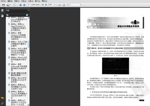This screenshot has height=106, width=150.
Task: Click the page number field showing 73
Action: click(28, 5)
